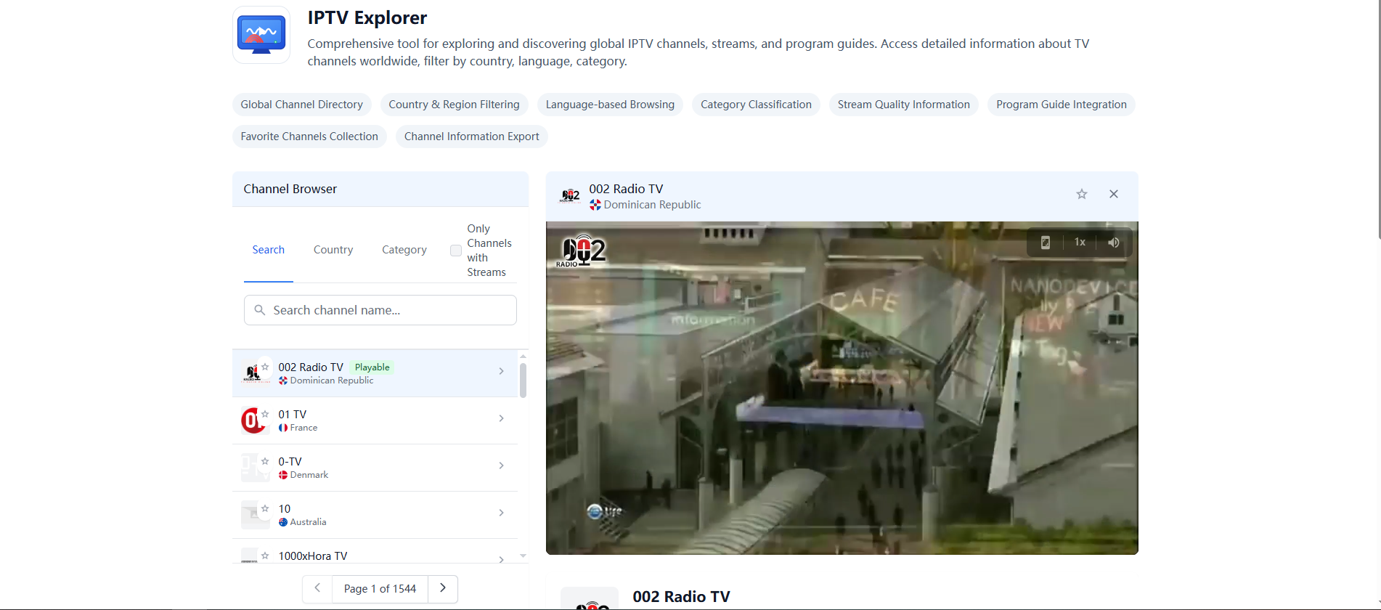Expand the channel 10 row chevron
This screenshot has height=610, width=1381.
(x=501, y=513)
